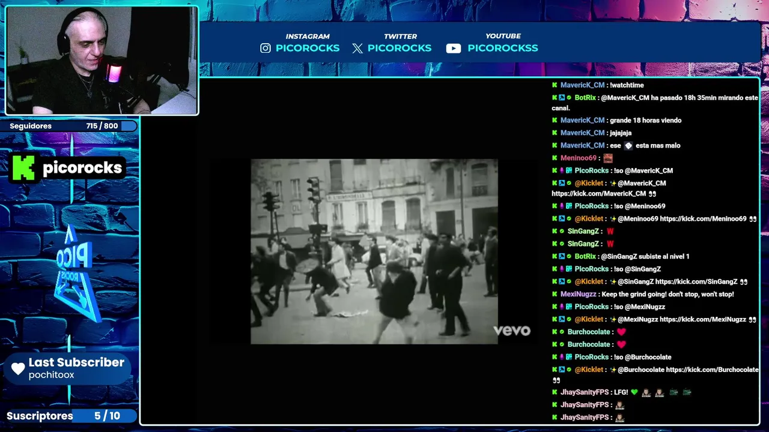Click emote in last JhaySanityFPS message
The height and width of the screenshot is (432, 769).
click(x=620, y=418)
